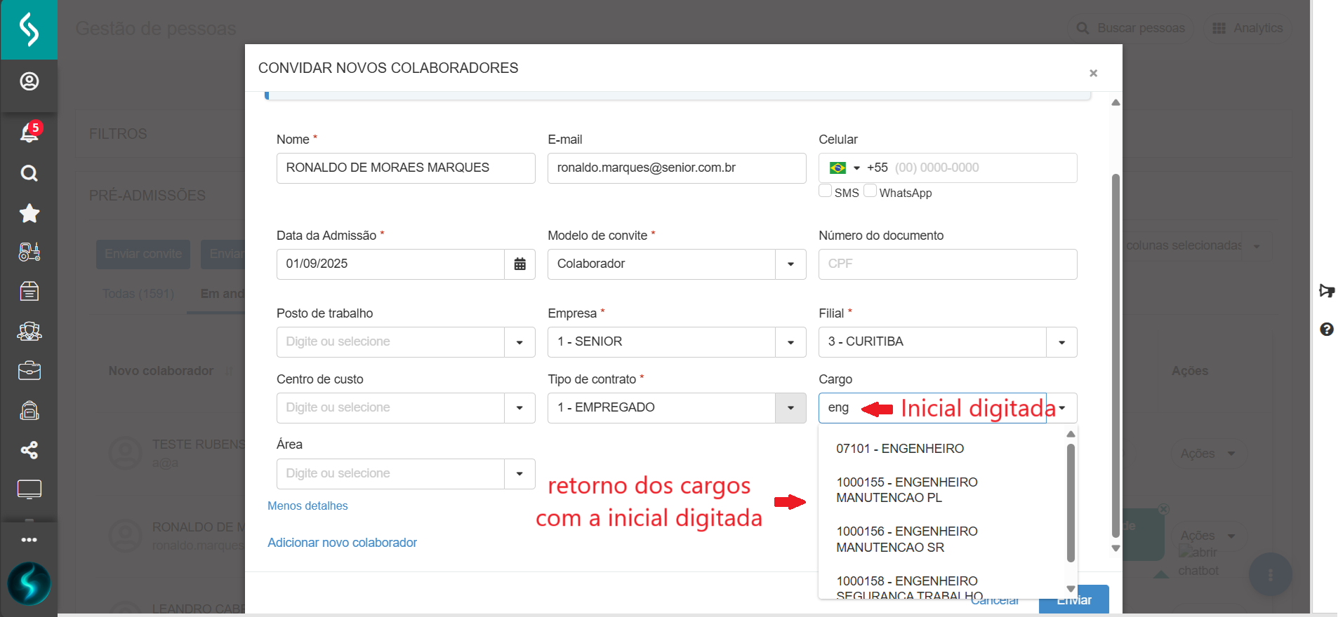Click dropdown list scrollbar down arrow
The image size is (1338, 617).
click(1071, 590)
